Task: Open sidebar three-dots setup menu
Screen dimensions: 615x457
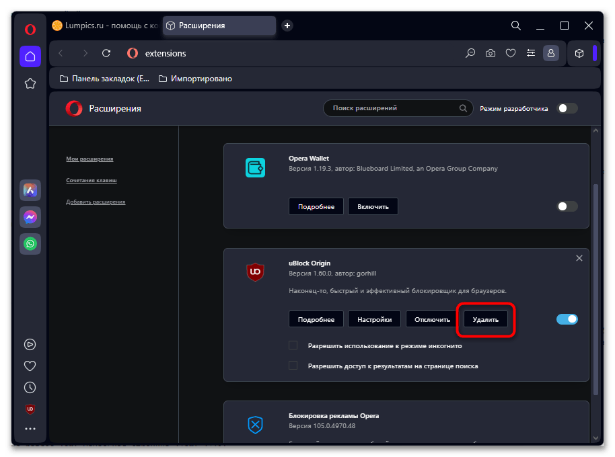Action: pyautogui.click(x=30, y=429)
